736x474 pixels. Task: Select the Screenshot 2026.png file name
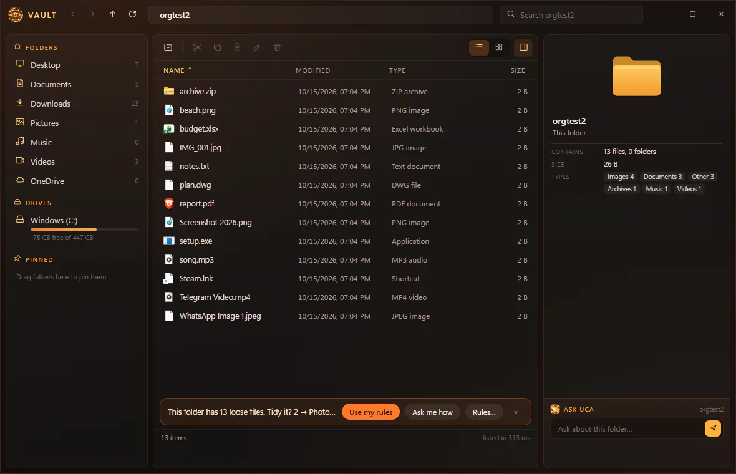click(x=215, y=223)
